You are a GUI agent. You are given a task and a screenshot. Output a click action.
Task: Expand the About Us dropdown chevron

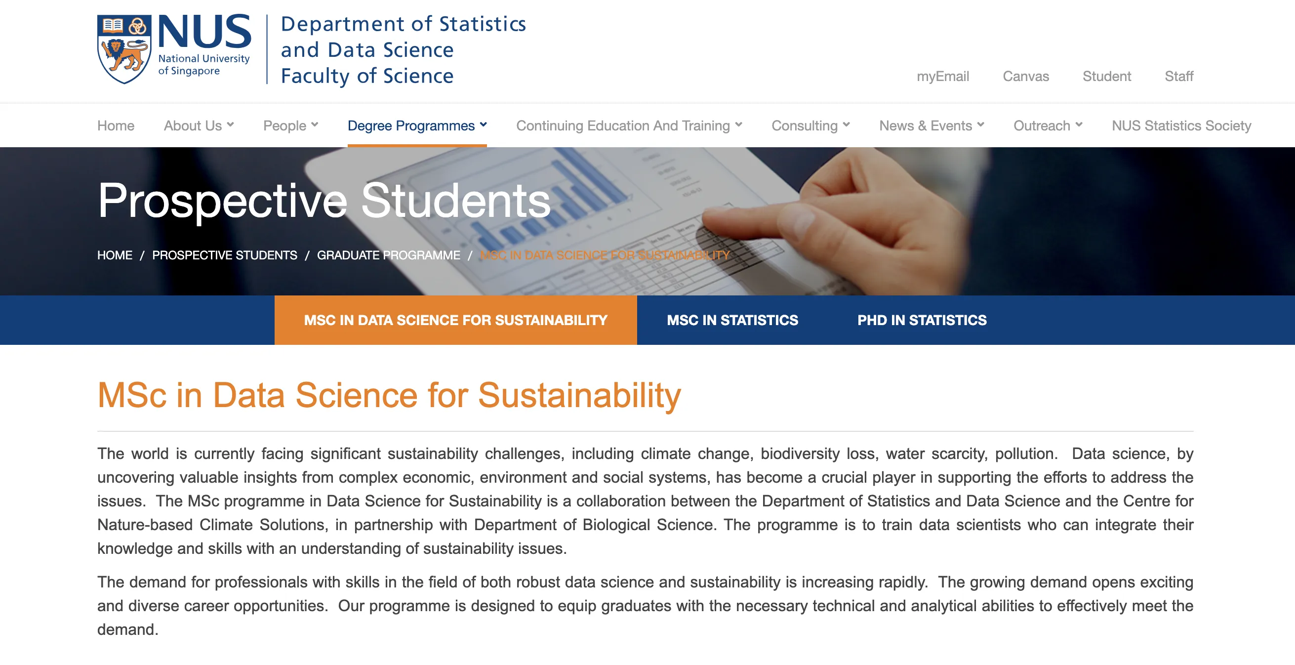coord(230,125)
